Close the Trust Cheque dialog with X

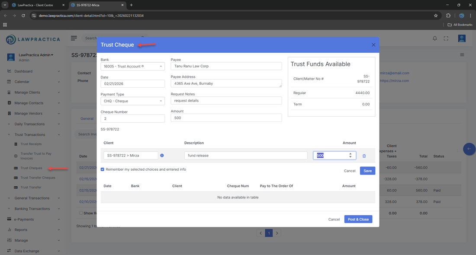coord(373,45)
